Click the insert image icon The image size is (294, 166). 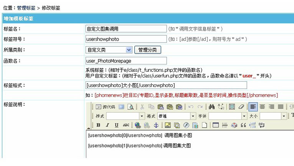tap(167, 125)
